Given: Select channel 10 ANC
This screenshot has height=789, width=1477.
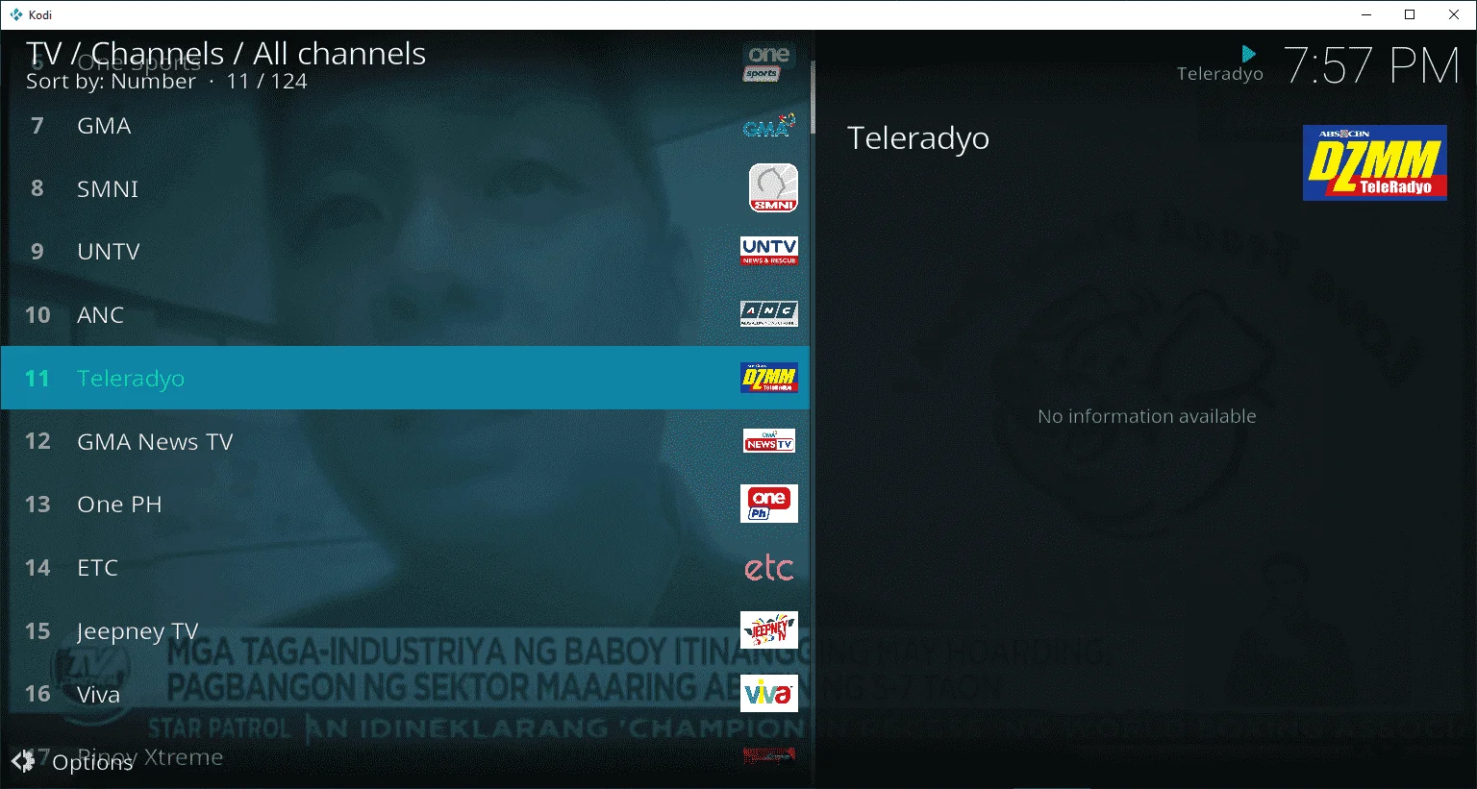Looking at the screenshot, I should (405, 314).
